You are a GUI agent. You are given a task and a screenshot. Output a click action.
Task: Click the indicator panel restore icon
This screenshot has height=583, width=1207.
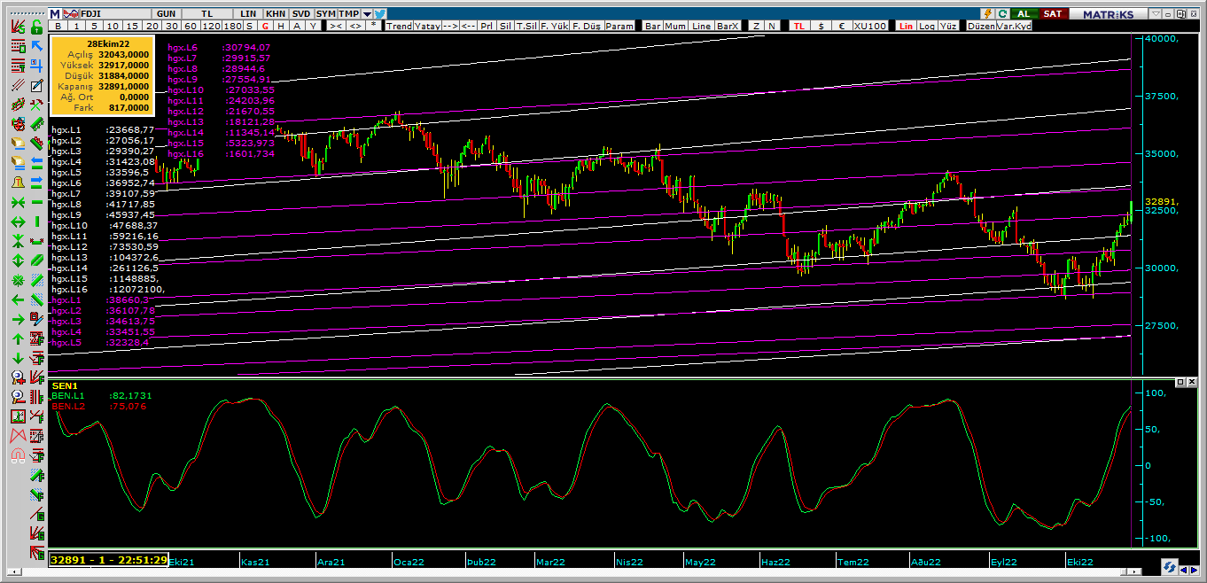point(1181,382)
